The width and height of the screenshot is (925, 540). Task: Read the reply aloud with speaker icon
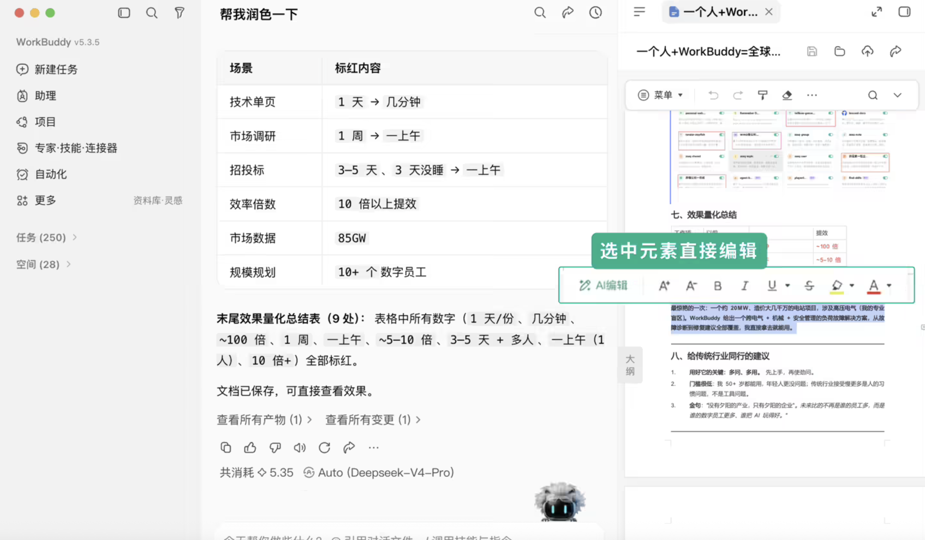pyautogui.click(x=300, y=447)
